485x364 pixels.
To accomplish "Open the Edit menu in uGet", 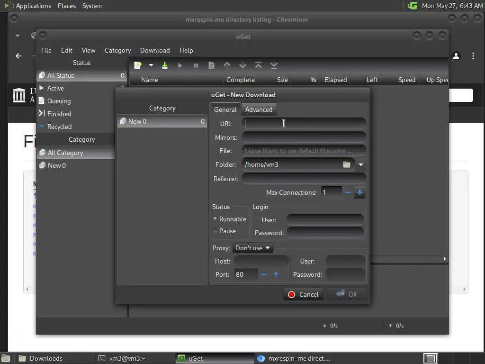I will pyautogui.click(x=66, y=50).
